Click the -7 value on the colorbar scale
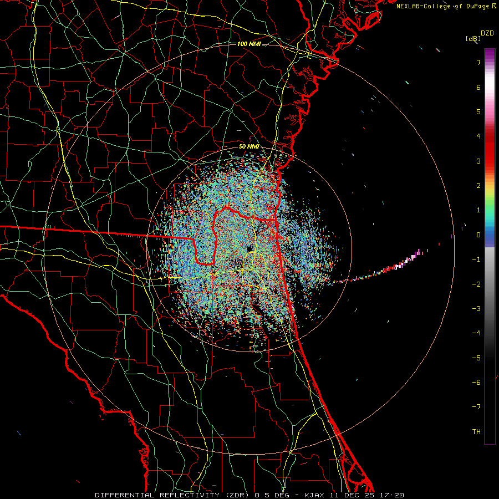Screen dimensions: 499x499 click(x=476, y=407)
